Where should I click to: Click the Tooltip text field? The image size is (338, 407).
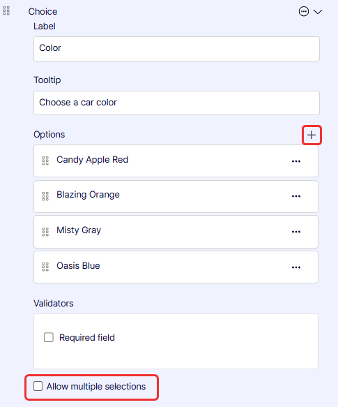[176, 103]
